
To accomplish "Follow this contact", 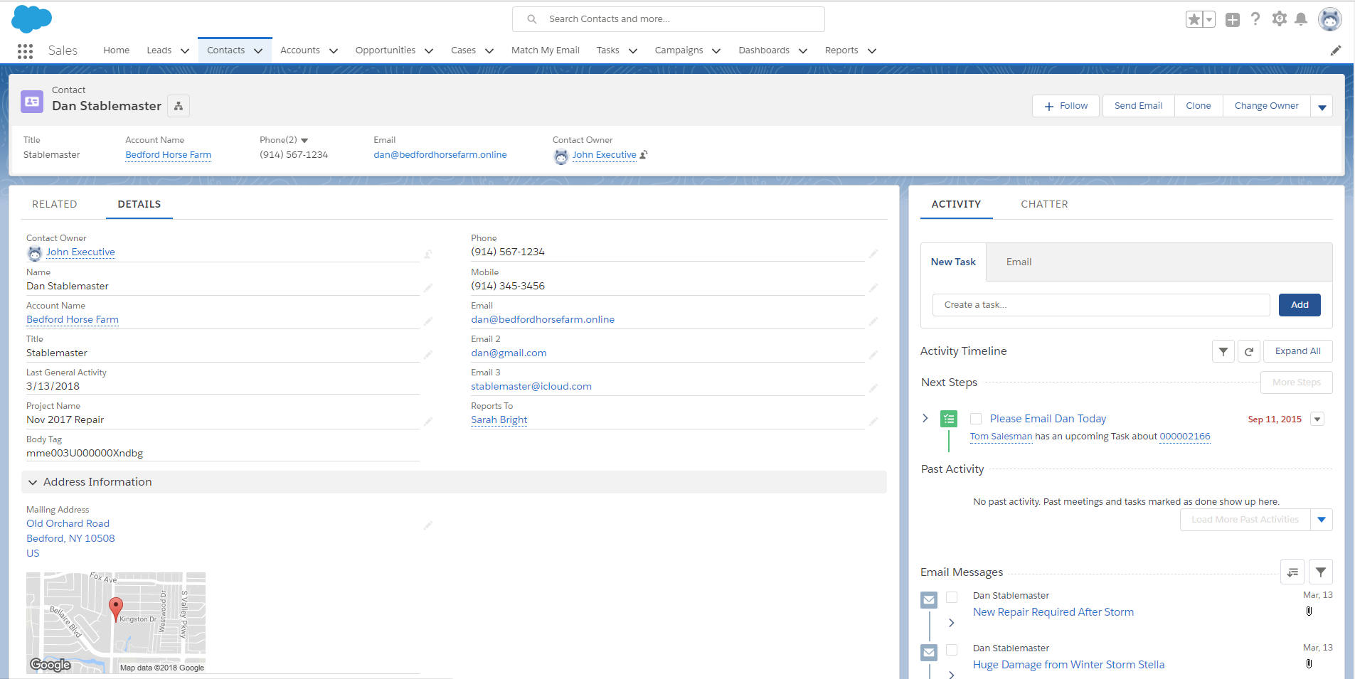I will click(x=1065, y=105).
